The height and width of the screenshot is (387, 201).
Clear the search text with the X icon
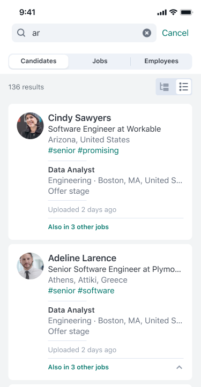[x=147, y=33]
